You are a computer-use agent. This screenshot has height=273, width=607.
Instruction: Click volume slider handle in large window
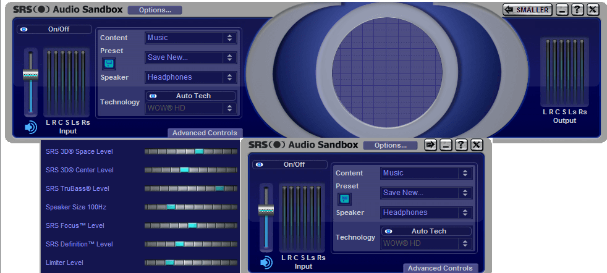(x=30, y=75)
